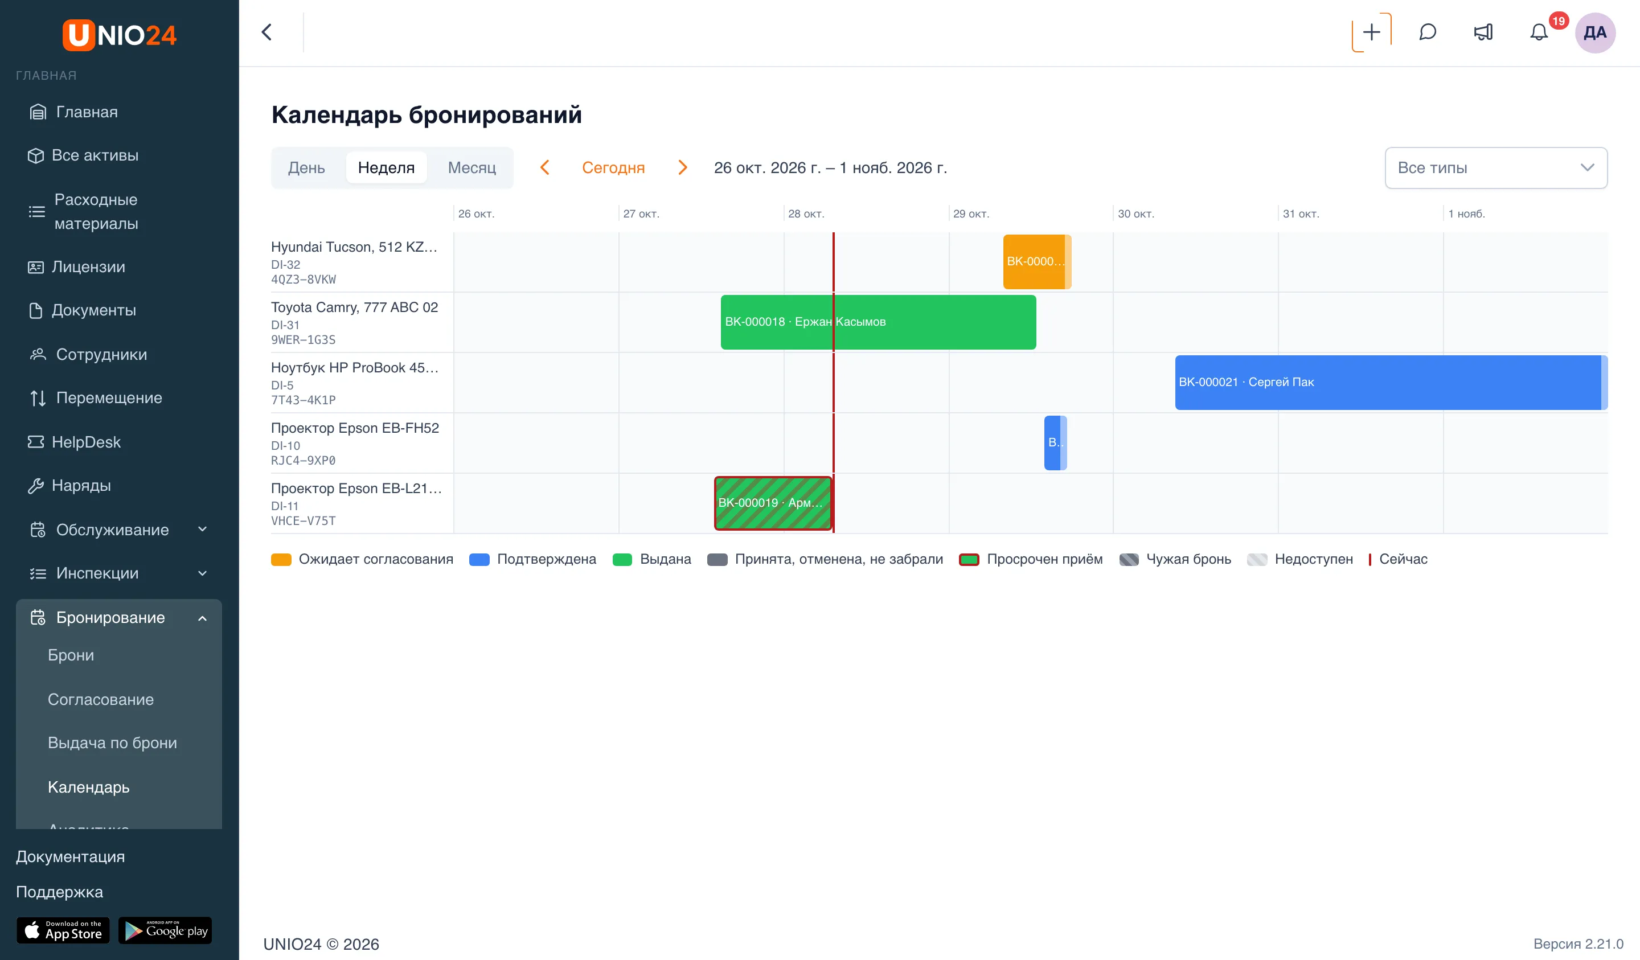Click the Наряды wrench icon
The width and height of the screenshot is (1640, 960).
click(35, 486)
